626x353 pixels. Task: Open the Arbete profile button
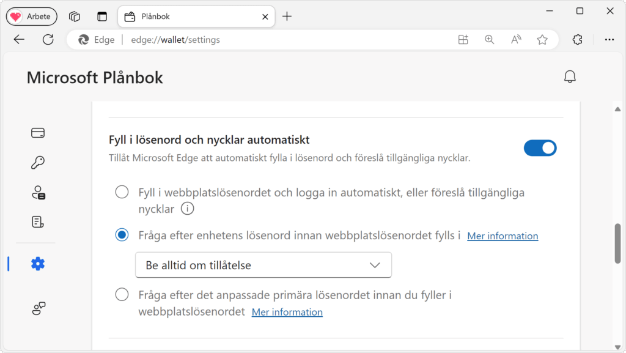pos(32,17)
